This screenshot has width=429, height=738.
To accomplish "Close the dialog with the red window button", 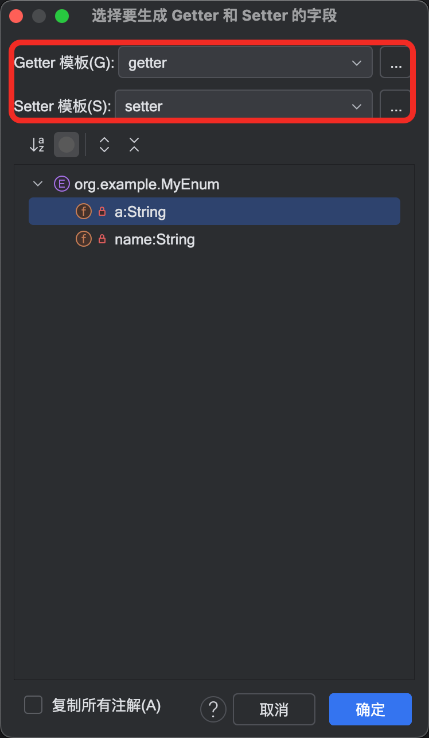I will click(x=16, y=16).
